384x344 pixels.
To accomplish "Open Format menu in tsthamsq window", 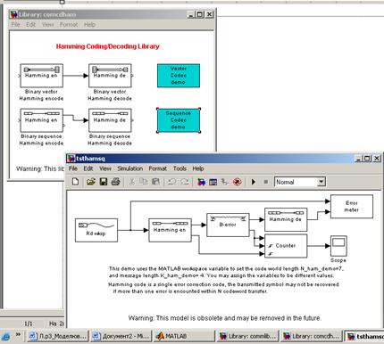I will [158, 168].
